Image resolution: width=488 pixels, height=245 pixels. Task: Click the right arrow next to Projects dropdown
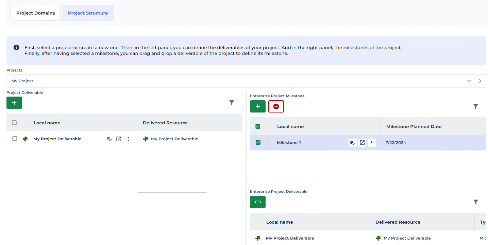[x=480, y=81]
